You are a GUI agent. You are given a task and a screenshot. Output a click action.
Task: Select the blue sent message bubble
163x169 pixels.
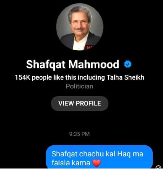point(99,157)
